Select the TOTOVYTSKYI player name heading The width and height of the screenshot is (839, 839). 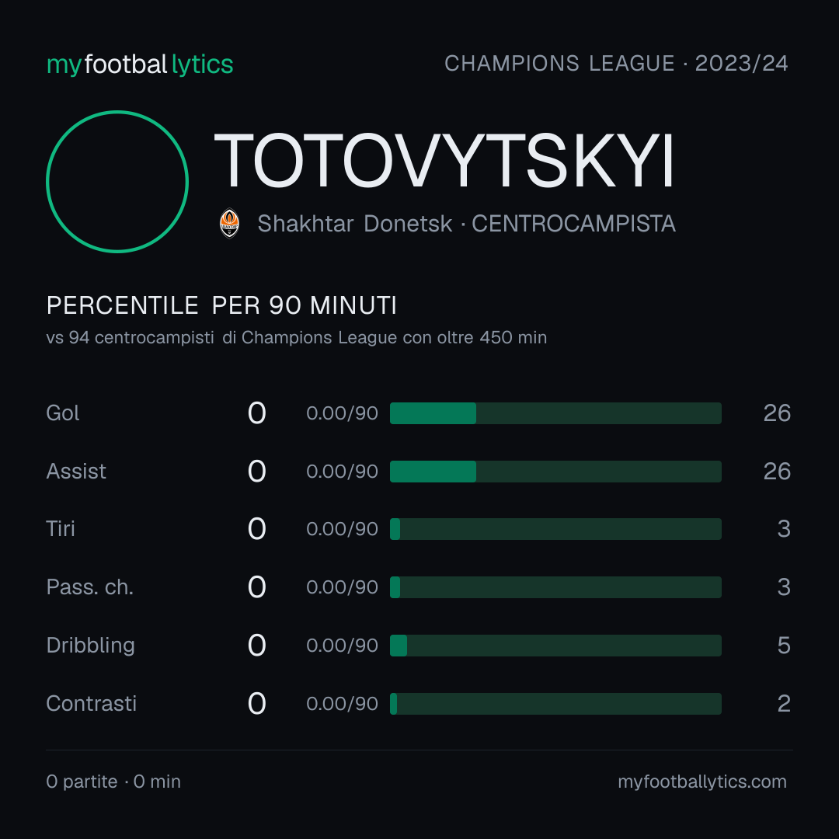444,161
